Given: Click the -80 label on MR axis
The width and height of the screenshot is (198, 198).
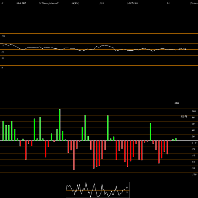Looking at the screenshot, I should coord(193,168).
